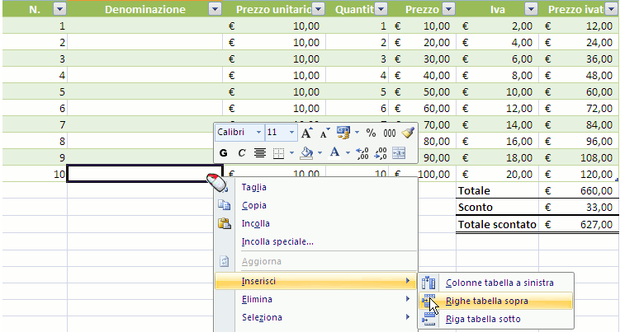Viewport: 620px width, 332px height.
Task: Click the Merge and Center icon
Action: tap(399, 153)
